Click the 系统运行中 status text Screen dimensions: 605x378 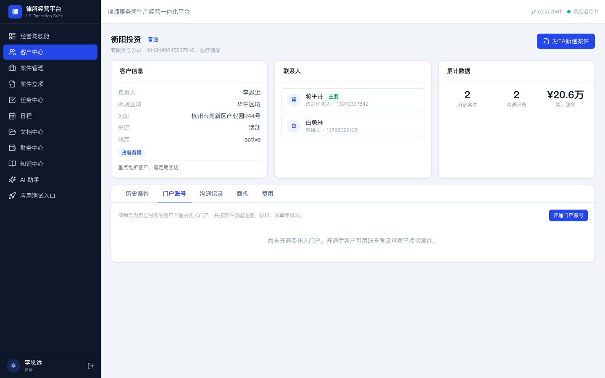(586, 12)
